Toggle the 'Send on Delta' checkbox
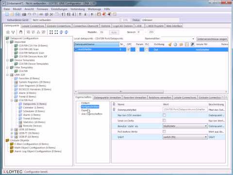The image size is (233, 175). point(164,121)
